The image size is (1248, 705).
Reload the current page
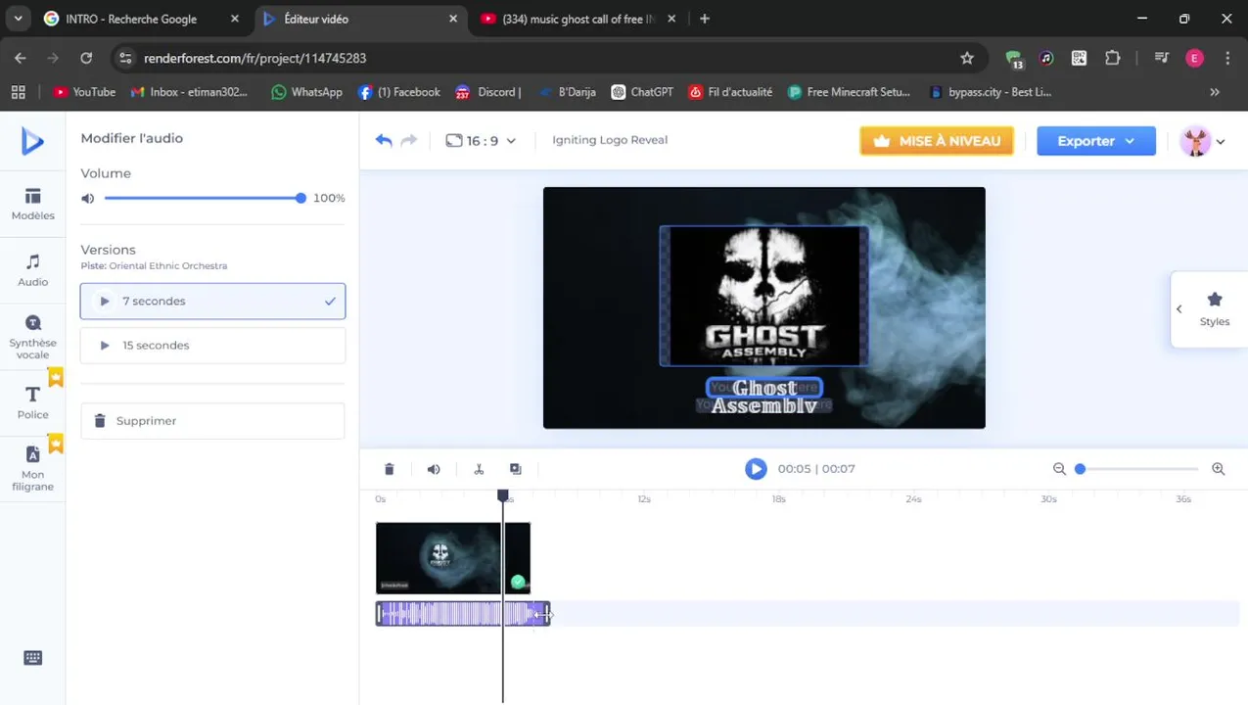point(86,58)
